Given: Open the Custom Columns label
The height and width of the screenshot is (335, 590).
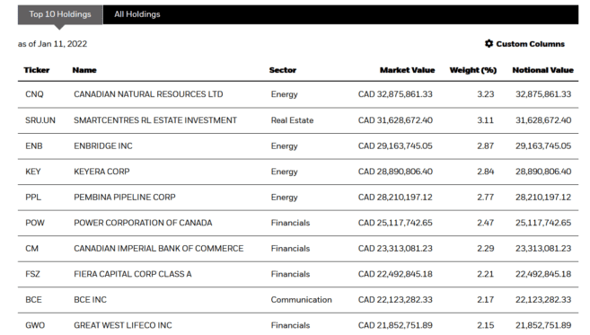Looking at the screenshot, I should tap(530, 44).
